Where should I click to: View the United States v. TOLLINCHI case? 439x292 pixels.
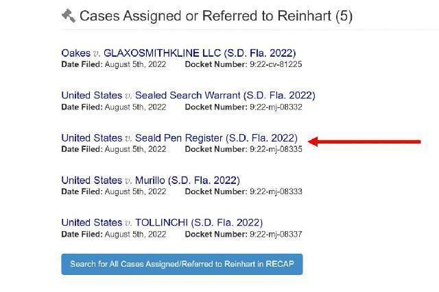click(162, 222)
